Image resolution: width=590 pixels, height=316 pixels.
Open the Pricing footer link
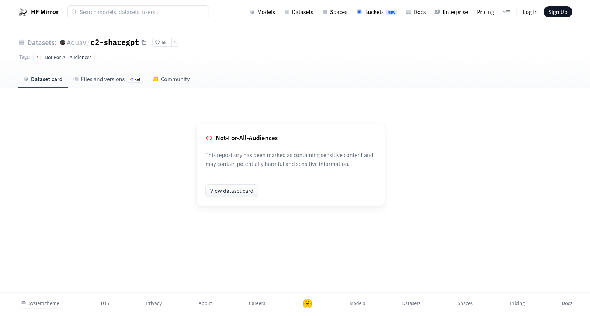[517, 303]
